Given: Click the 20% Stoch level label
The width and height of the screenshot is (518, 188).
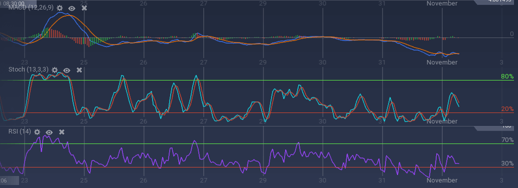Looking at the screenshot, I should tap(507, 109).
